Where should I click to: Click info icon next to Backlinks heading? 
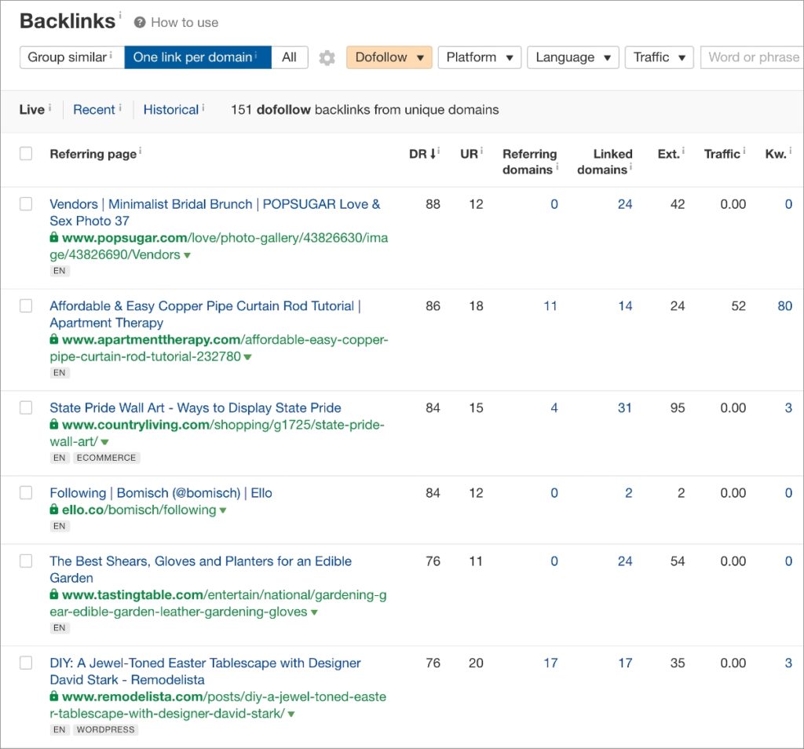click(120, 15)
